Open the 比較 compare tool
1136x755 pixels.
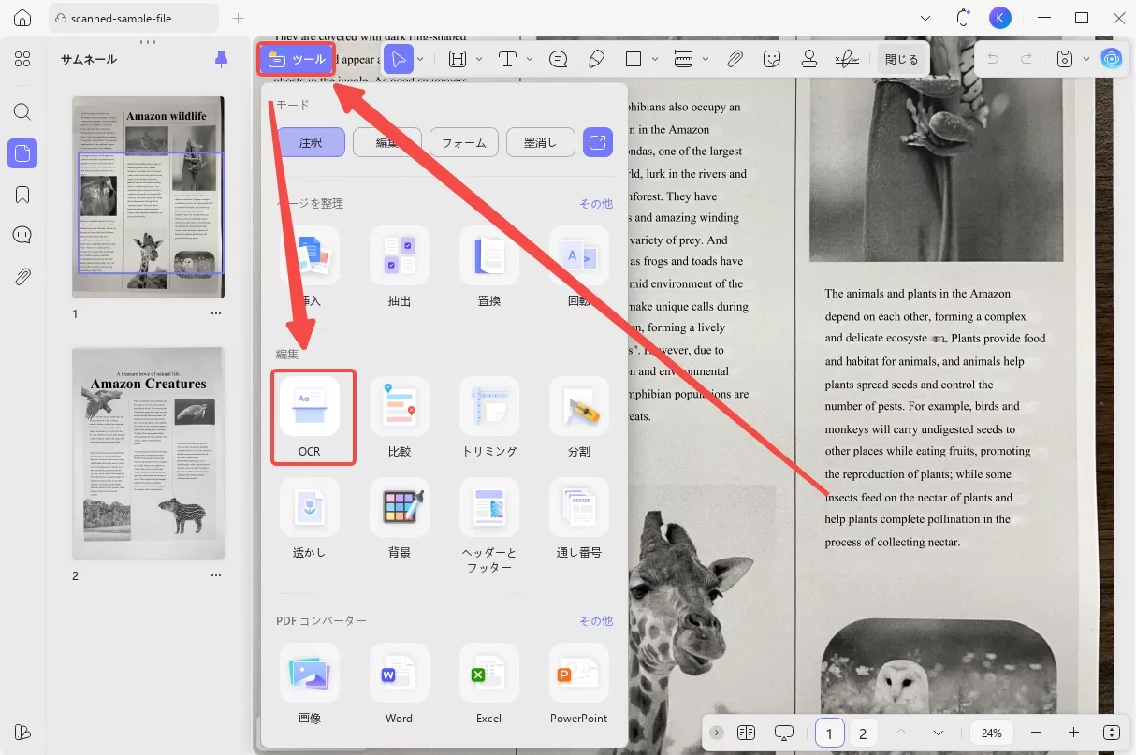pos(400,417)
